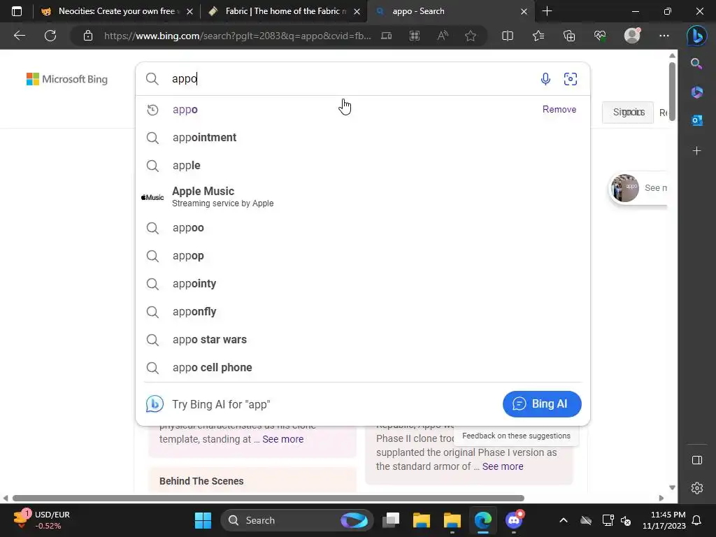Select appo cell phone suggestion

363,367
